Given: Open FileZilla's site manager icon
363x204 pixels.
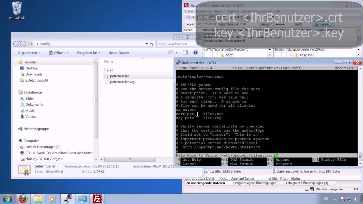Looking at the screenshot, I should 188,17.
